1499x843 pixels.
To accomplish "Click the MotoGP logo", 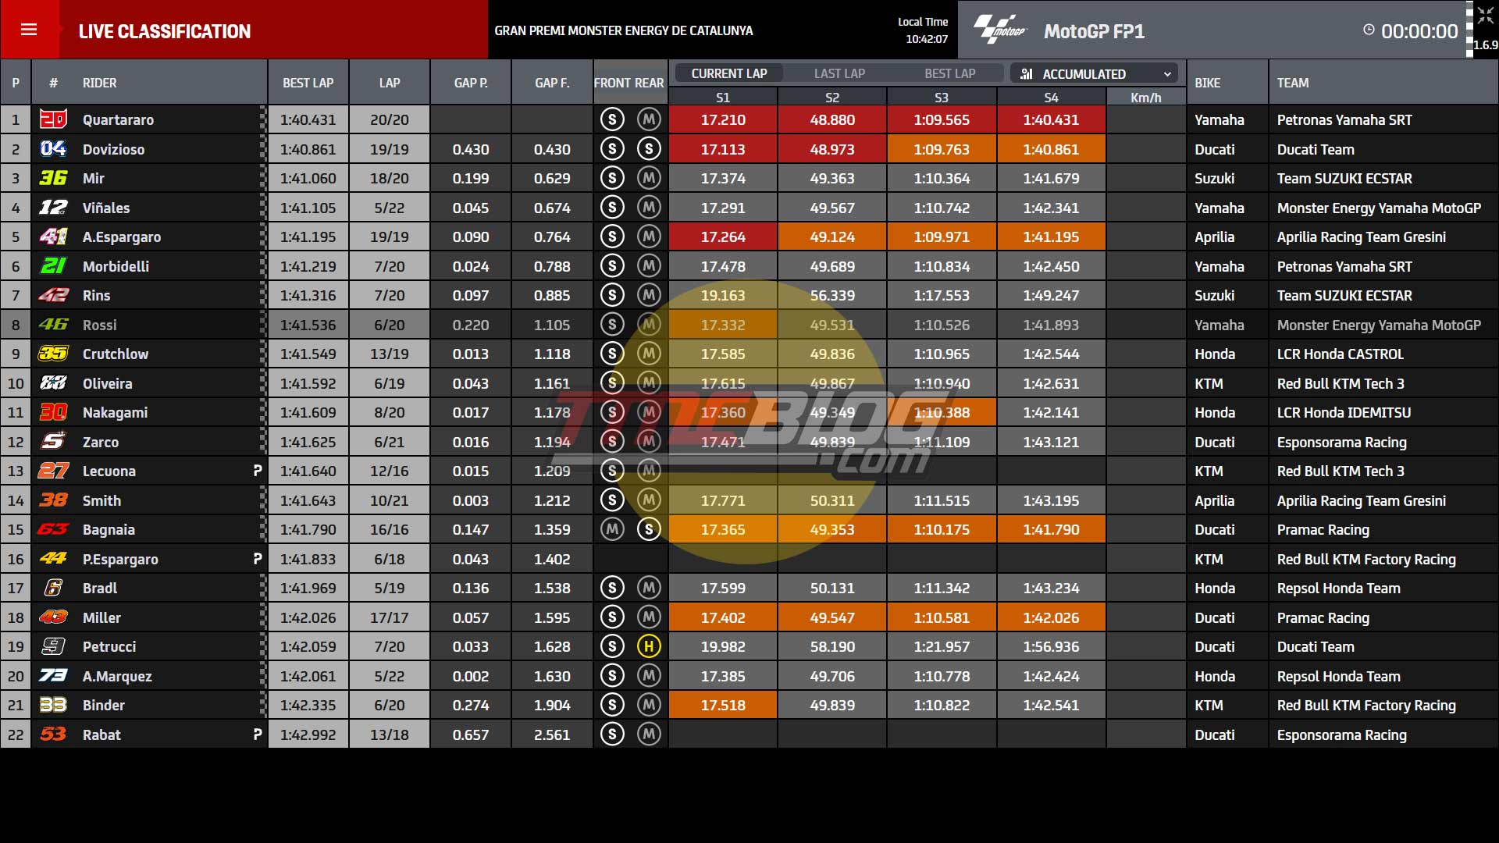I will coord(999,30).
